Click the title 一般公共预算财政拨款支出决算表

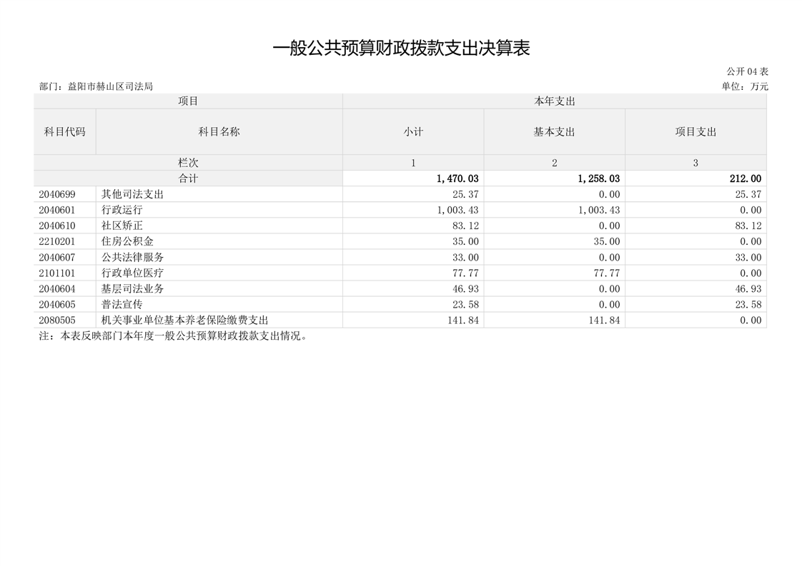(x=401, y=49)
